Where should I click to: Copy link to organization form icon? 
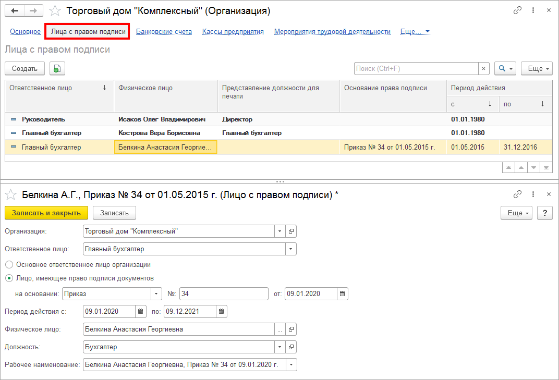coord(517,10)
